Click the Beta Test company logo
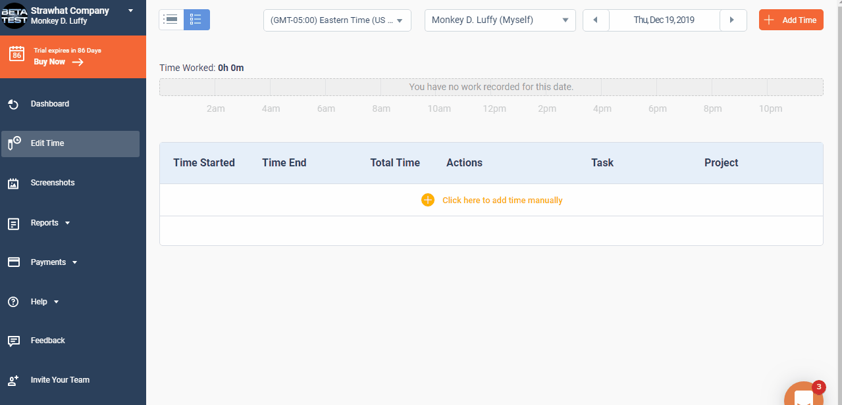 (x=14, y=16)
